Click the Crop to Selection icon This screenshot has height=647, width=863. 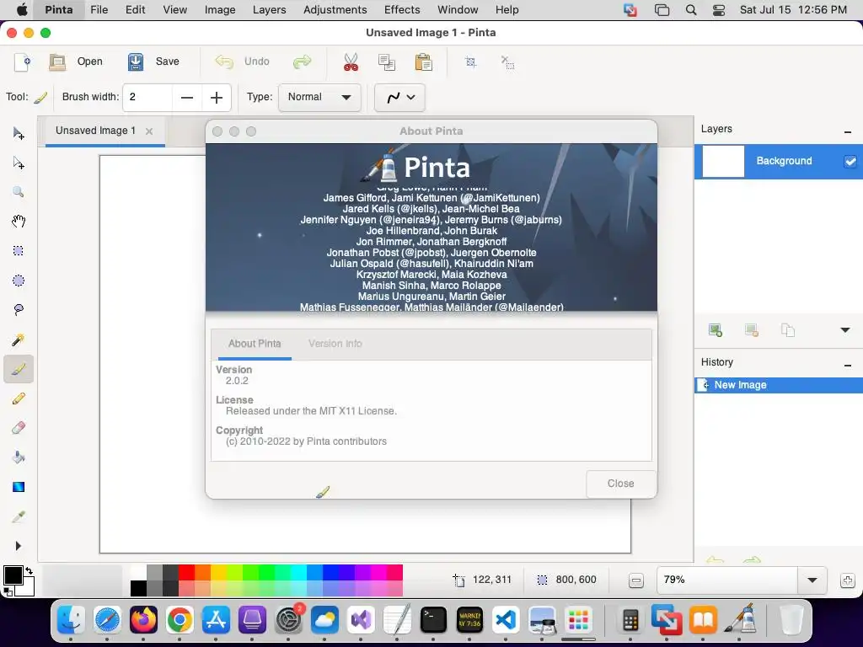(x=470, y=61)
